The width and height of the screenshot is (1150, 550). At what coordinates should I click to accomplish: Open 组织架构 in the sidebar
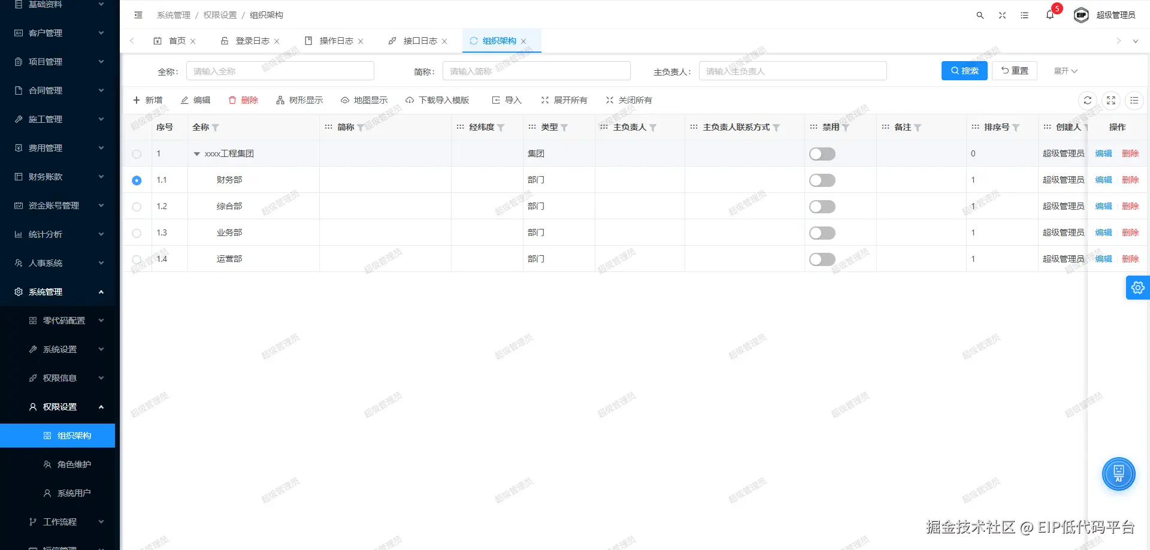pos(57,436)
